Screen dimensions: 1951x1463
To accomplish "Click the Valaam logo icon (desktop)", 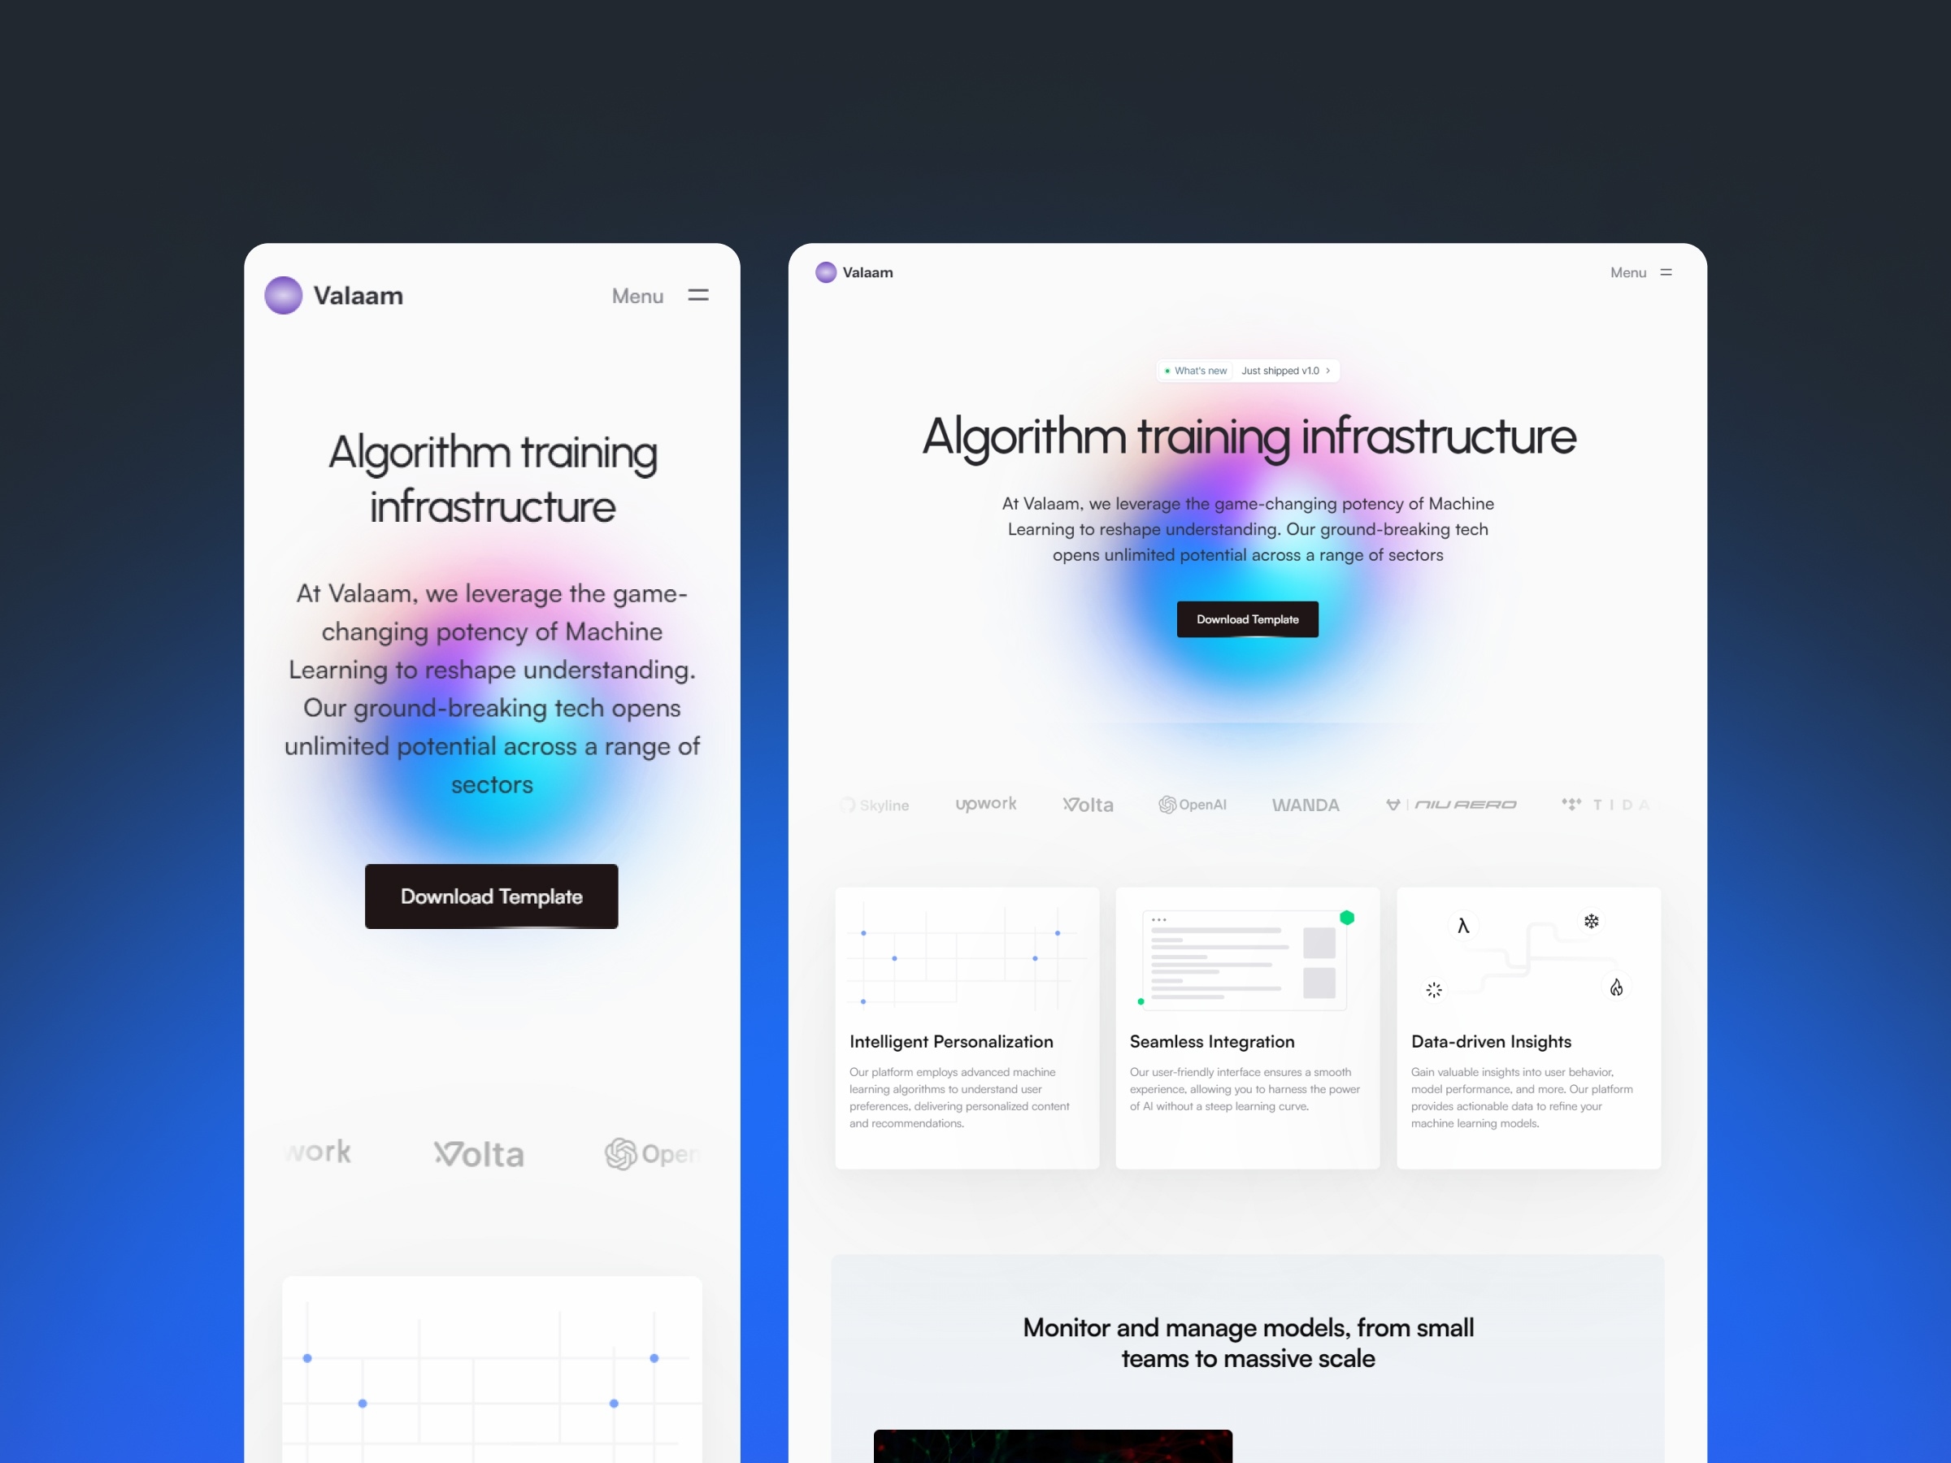I will (827, 274).
